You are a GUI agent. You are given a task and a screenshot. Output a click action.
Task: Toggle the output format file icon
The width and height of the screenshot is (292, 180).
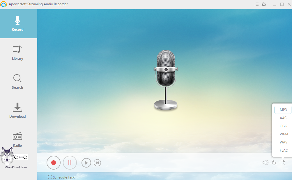(283, 163)
